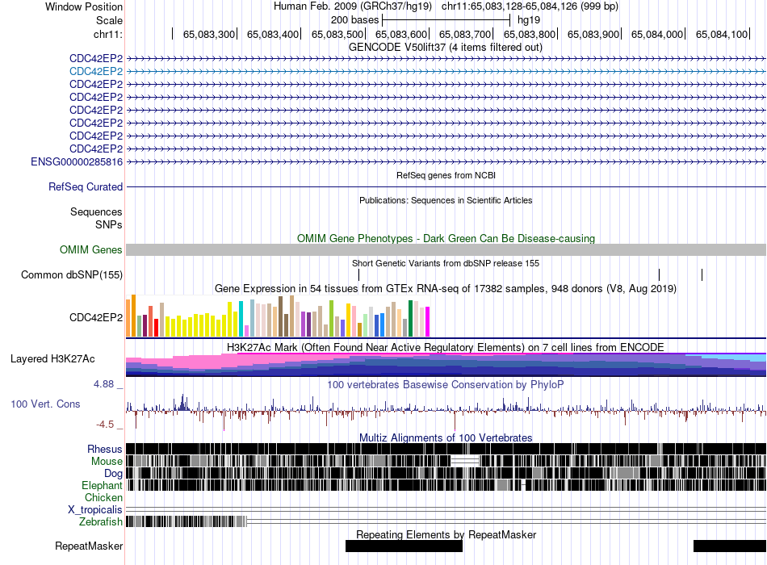Click '100 vertebrates Basewise Conservation by PhyloP' title
The image size is (767, 565).
[x=446, y=385]
